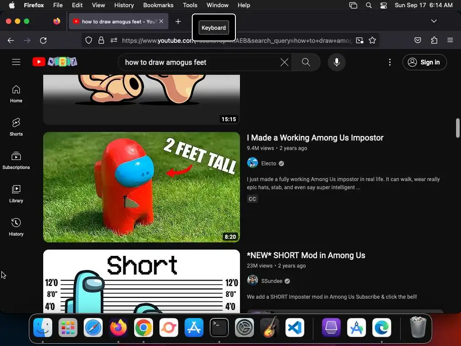Viewport: 461px width, 346px height.
Task: Open the File menu
Action: tap(58, 5)
